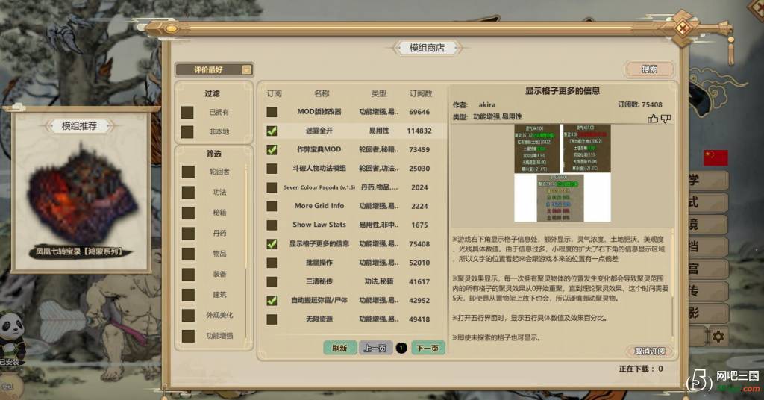Check subscription box for 无限资源
This screenshot has height=400, width=764.
(272, 319)
